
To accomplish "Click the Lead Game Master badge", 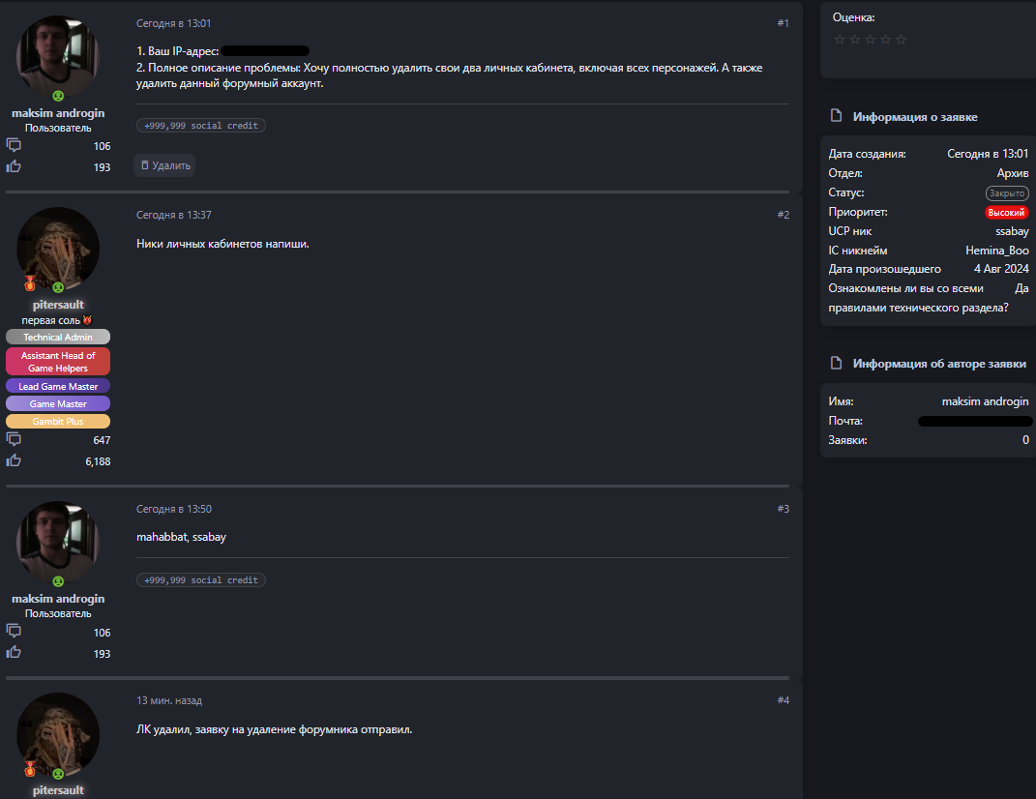I will 58,387.
